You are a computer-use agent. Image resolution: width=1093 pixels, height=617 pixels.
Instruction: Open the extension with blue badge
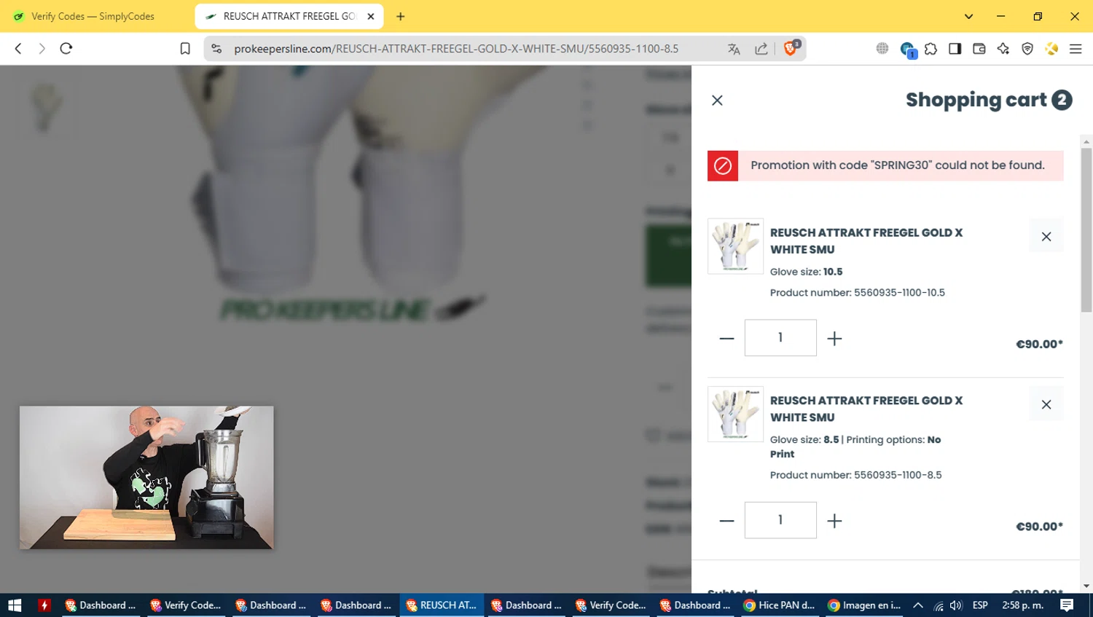tap(907, 50)
